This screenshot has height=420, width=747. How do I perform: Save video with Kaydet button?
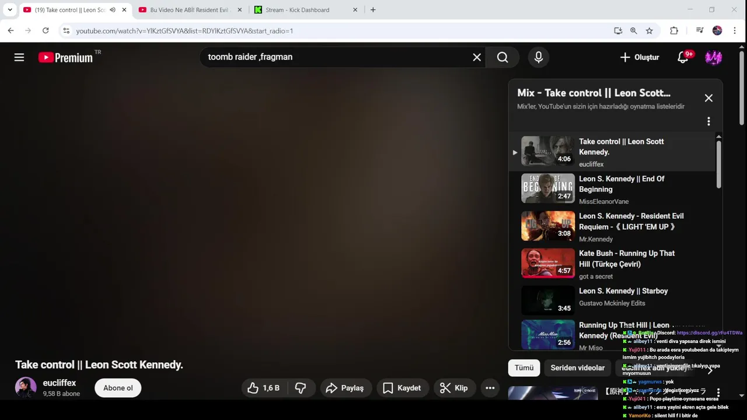coord(402,388)
